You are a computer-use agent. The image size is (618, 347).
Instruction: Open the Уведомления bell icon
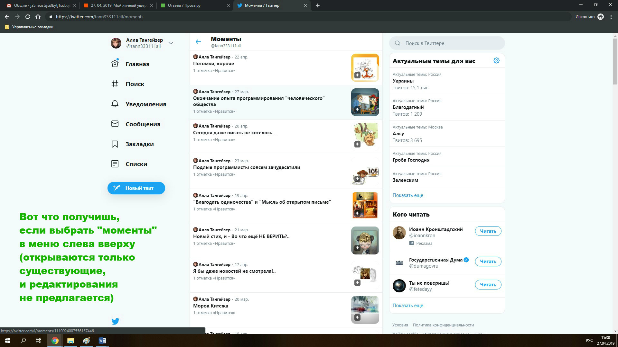point(115,104)
